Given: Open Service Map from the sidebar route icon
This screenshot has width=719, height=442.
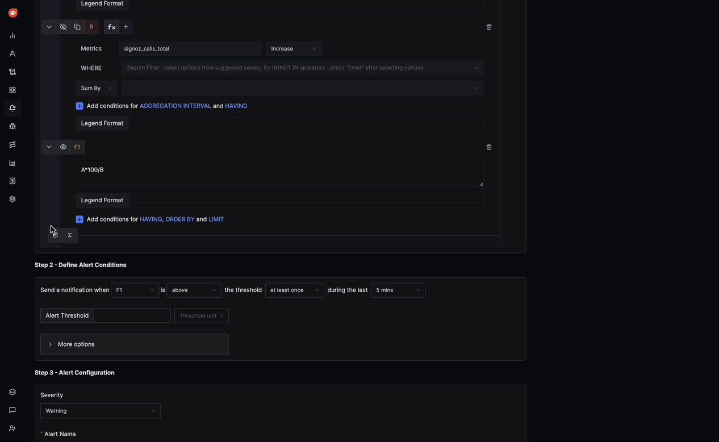Looking at the screenshot, I should coord(12,144).
